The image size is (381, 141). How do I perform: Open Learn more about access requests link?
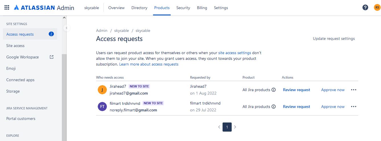[x=149, y=64]
